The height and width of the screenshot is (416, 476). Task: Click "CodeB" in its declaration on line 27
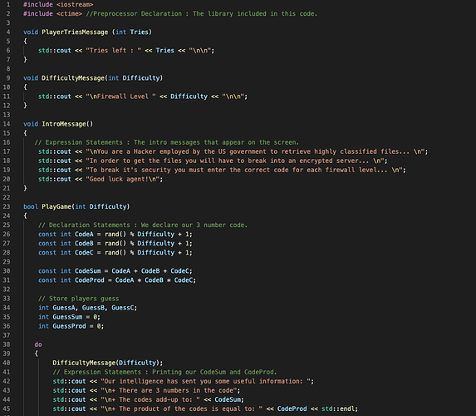click(x=84, y=243)
